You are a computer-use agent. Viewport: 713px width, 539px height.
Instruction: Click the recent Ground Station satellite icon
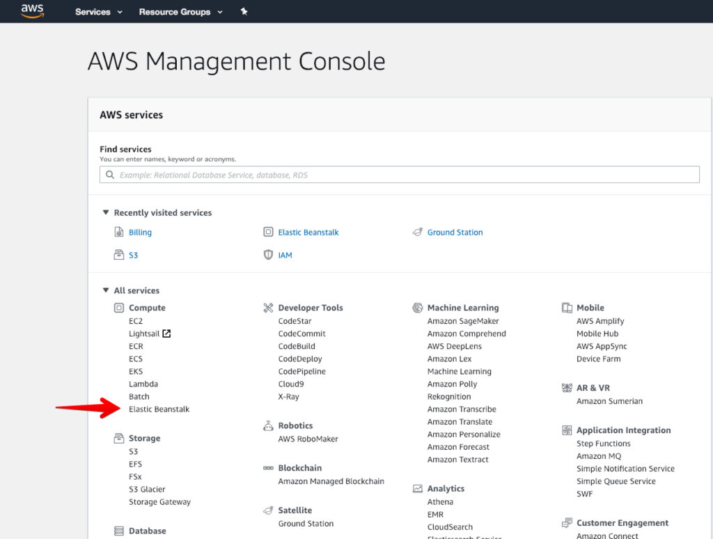point(418,232)
